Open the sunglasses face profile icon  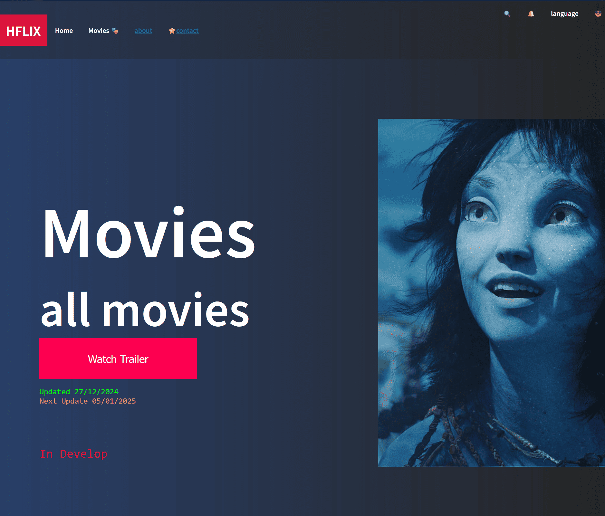pyautogui.click(x=598, y=14)
